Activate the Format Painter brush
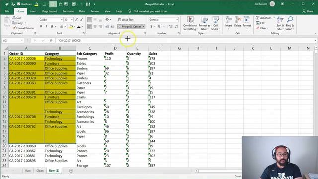This screenshot has height=179, width=318. pos(14,28)
